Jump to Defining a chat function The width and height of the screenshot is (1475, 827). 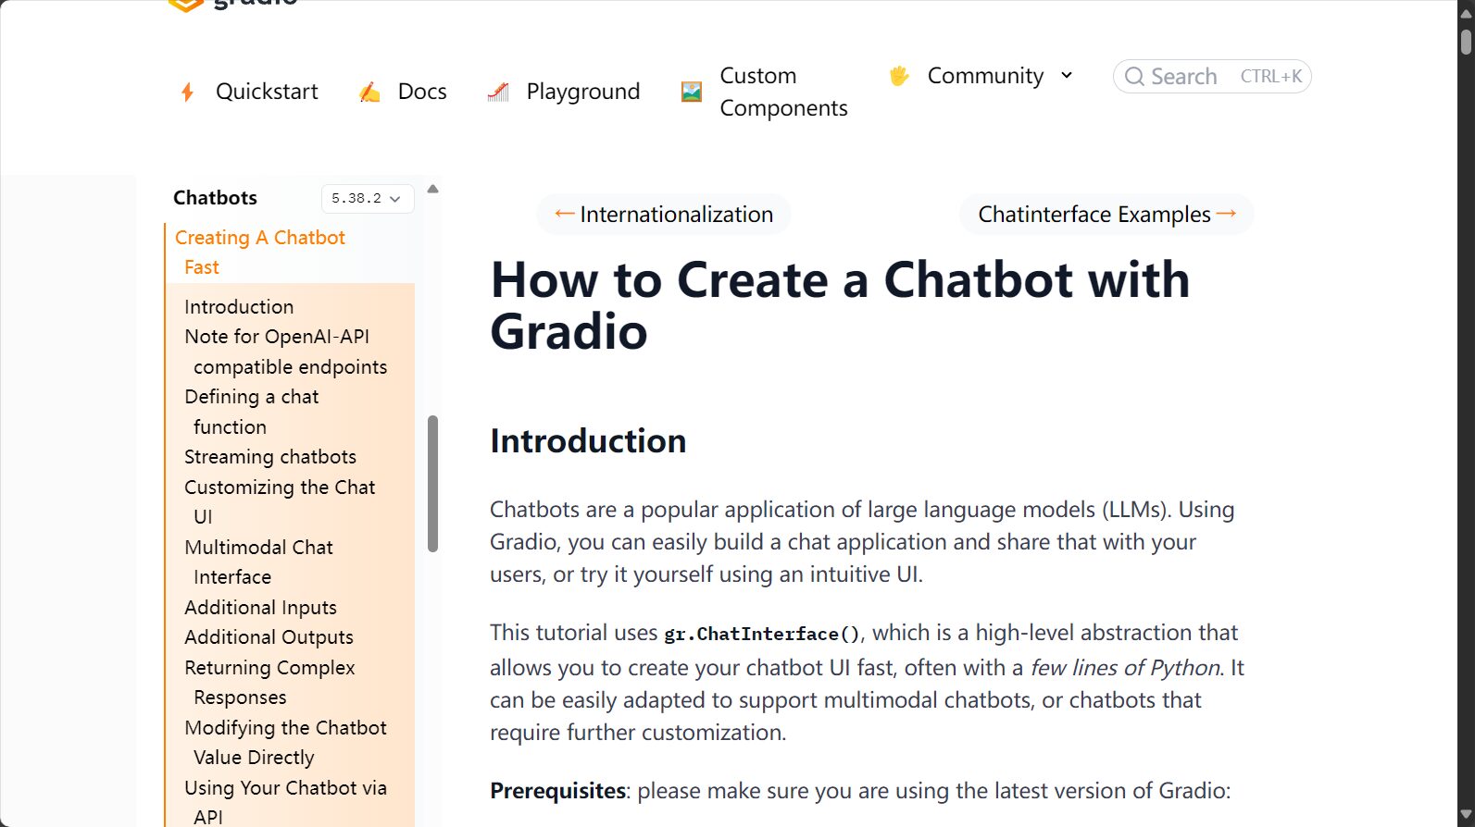tap(251, 412)
